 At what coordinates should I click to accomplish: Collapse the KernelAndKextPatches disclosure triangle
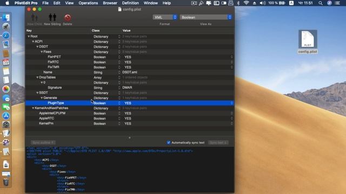coord(33,108)
